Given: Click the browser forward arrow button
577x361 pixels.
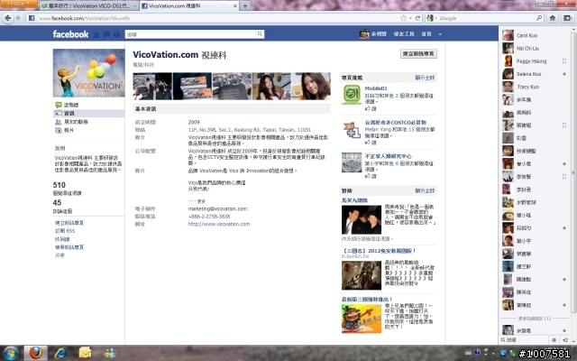Looking at the screenshot, I should click(18, 18).
